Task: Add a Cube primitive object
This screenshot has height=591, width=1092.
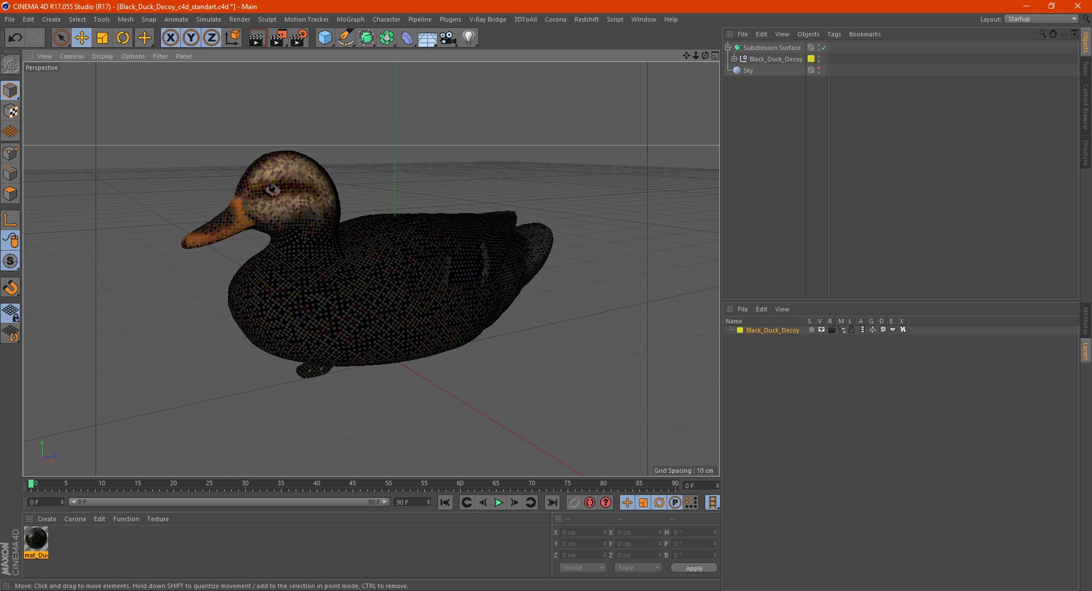Action: (x=325, y=38)
